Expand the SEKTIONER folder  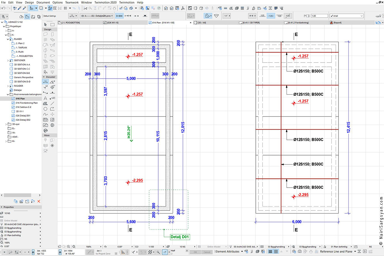8,60
